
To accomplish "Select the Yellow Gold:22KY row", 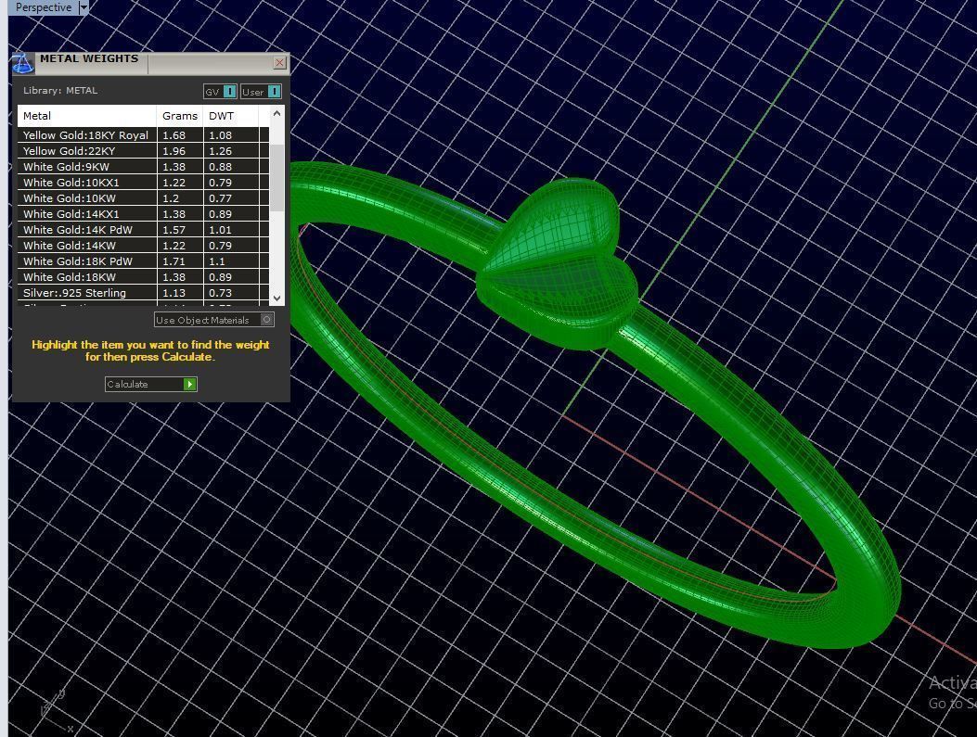I will (143, 150).
